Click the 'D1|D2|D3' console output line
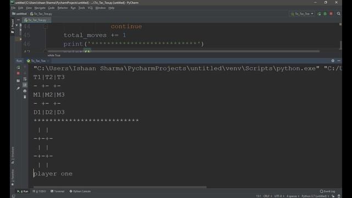This screenshot has height=198, width=352. (x=49, y=112)
